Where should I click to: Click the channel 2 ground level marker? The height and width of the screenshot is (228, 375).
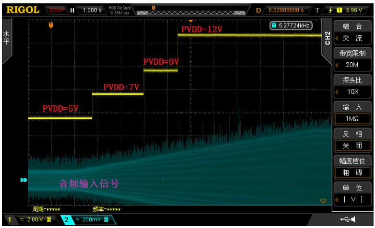[x=23, y=180]
